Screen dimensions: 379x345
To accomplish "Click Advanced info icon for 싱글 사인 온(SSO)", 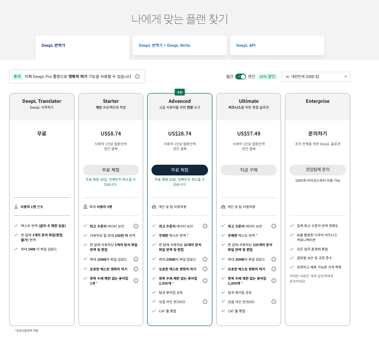I will click(x=205, y=302).
